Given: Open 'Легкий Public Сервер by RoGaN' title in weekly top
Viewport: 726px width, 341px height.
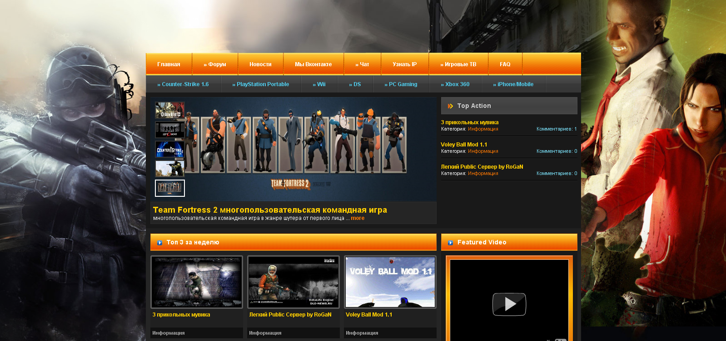Looking at the screenshot, I should pos(290,315).
